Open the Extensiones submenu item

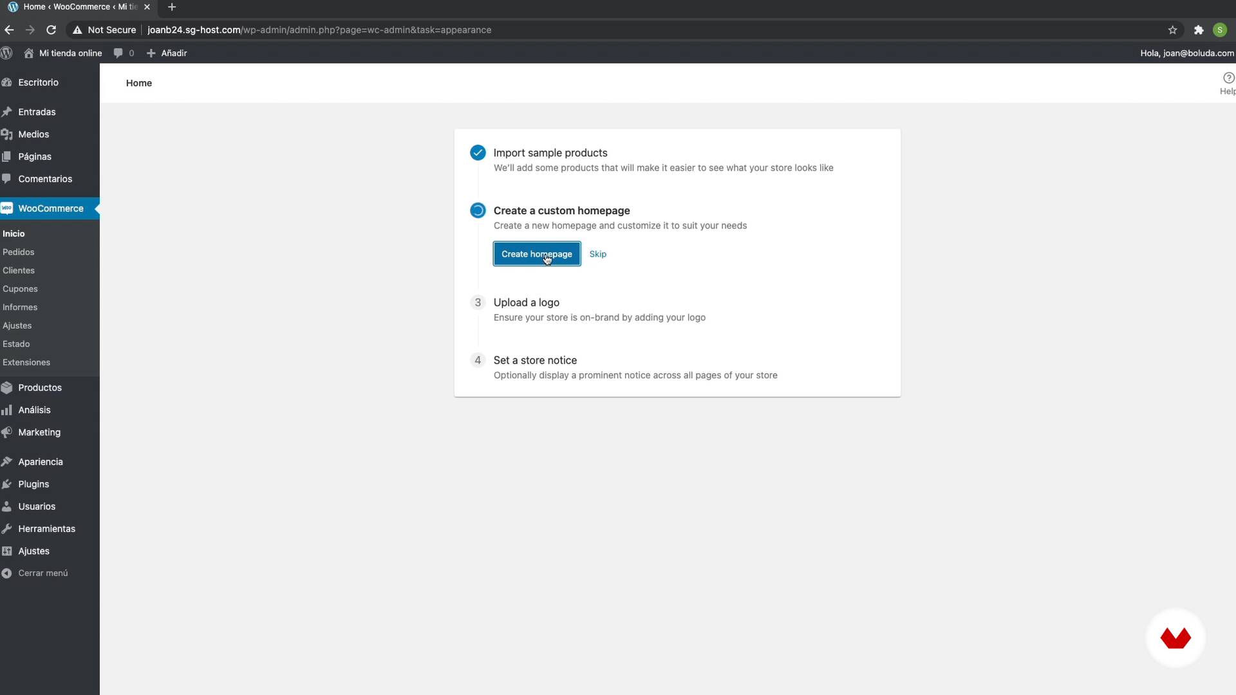coord(26,362)
